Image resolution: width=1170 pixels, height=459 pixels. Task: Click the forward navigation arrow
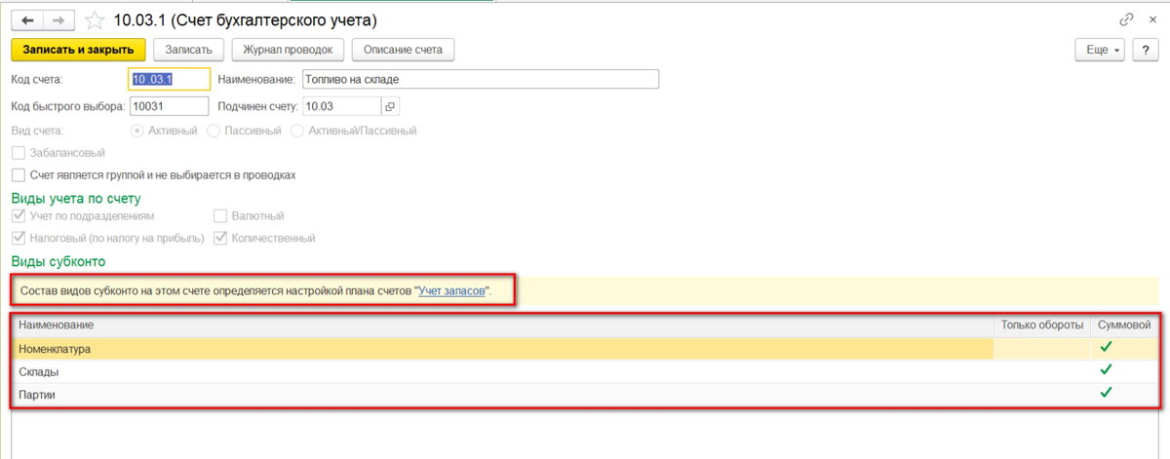(x=58, y=20)
